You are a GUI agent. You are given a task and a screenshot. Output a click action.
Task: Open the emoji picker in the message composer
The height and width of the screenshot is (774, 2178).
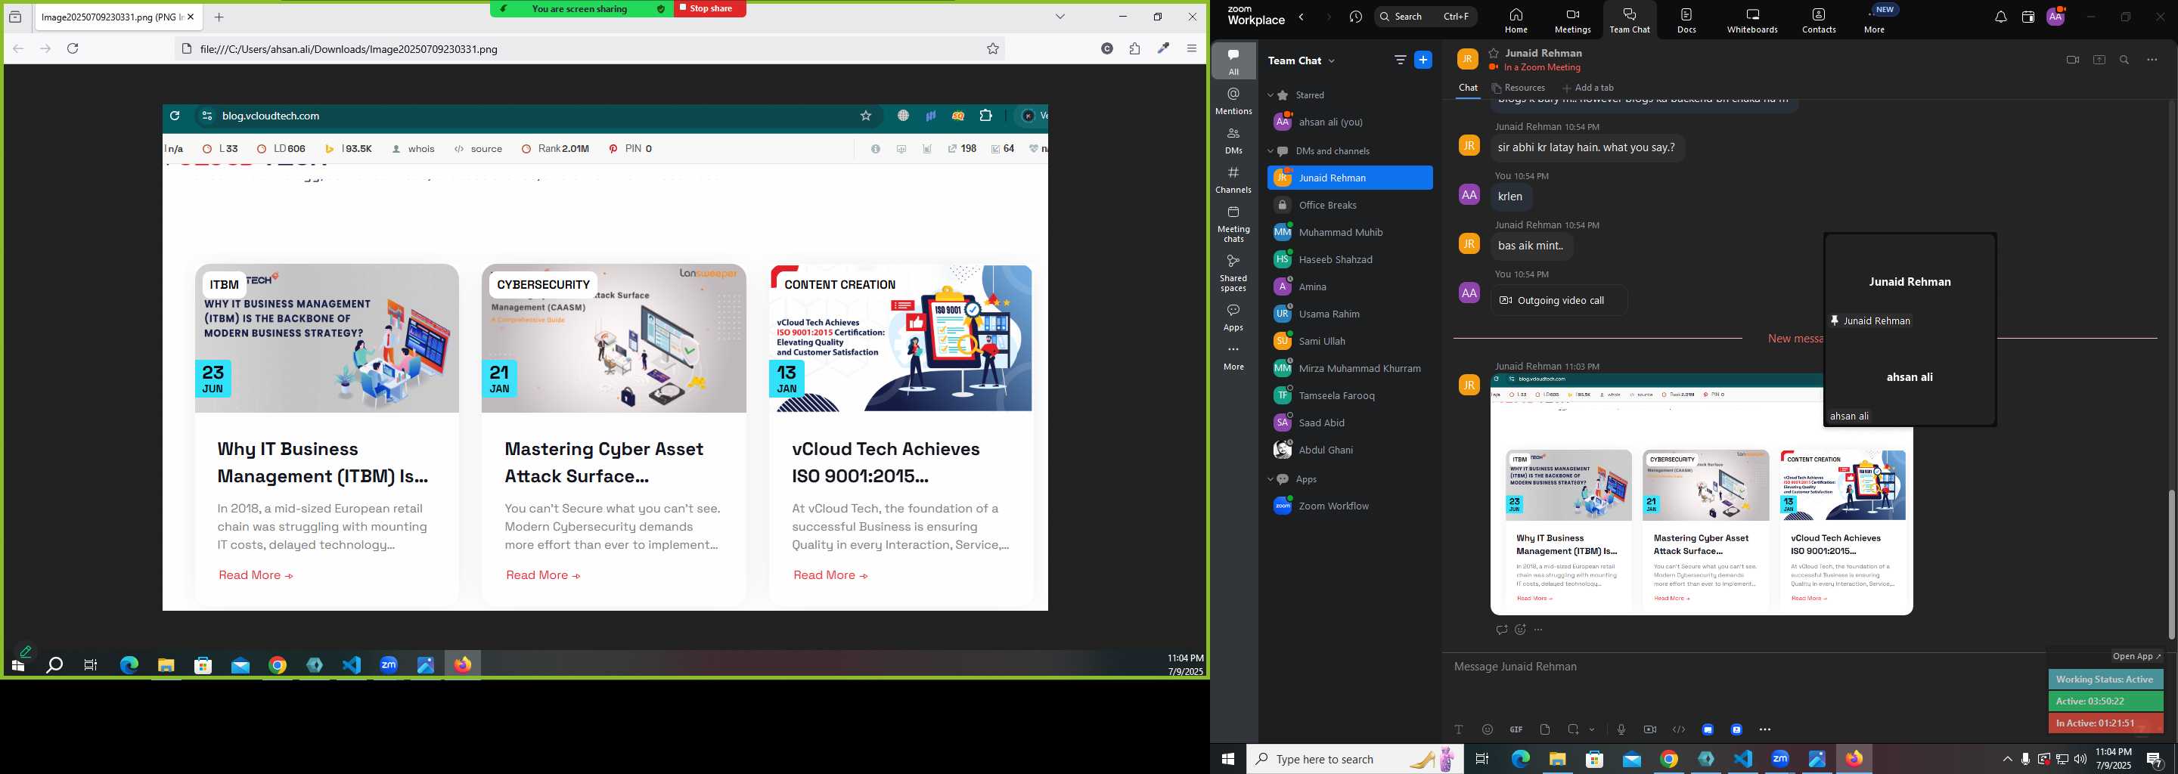(1488, 729)
